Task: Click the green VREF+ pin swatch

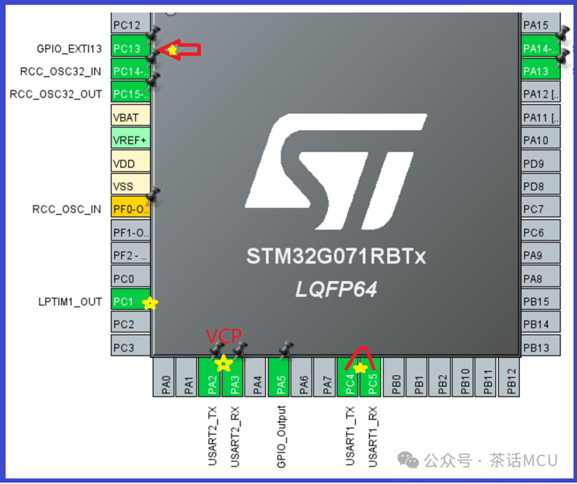Action: (x=130, y=139)
